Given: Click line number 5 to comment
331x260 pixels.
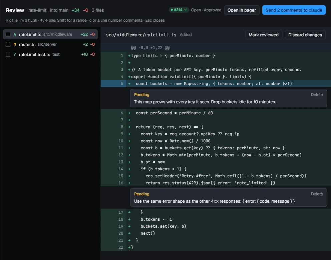Looking at the screenshot, I should click(122, 84).
